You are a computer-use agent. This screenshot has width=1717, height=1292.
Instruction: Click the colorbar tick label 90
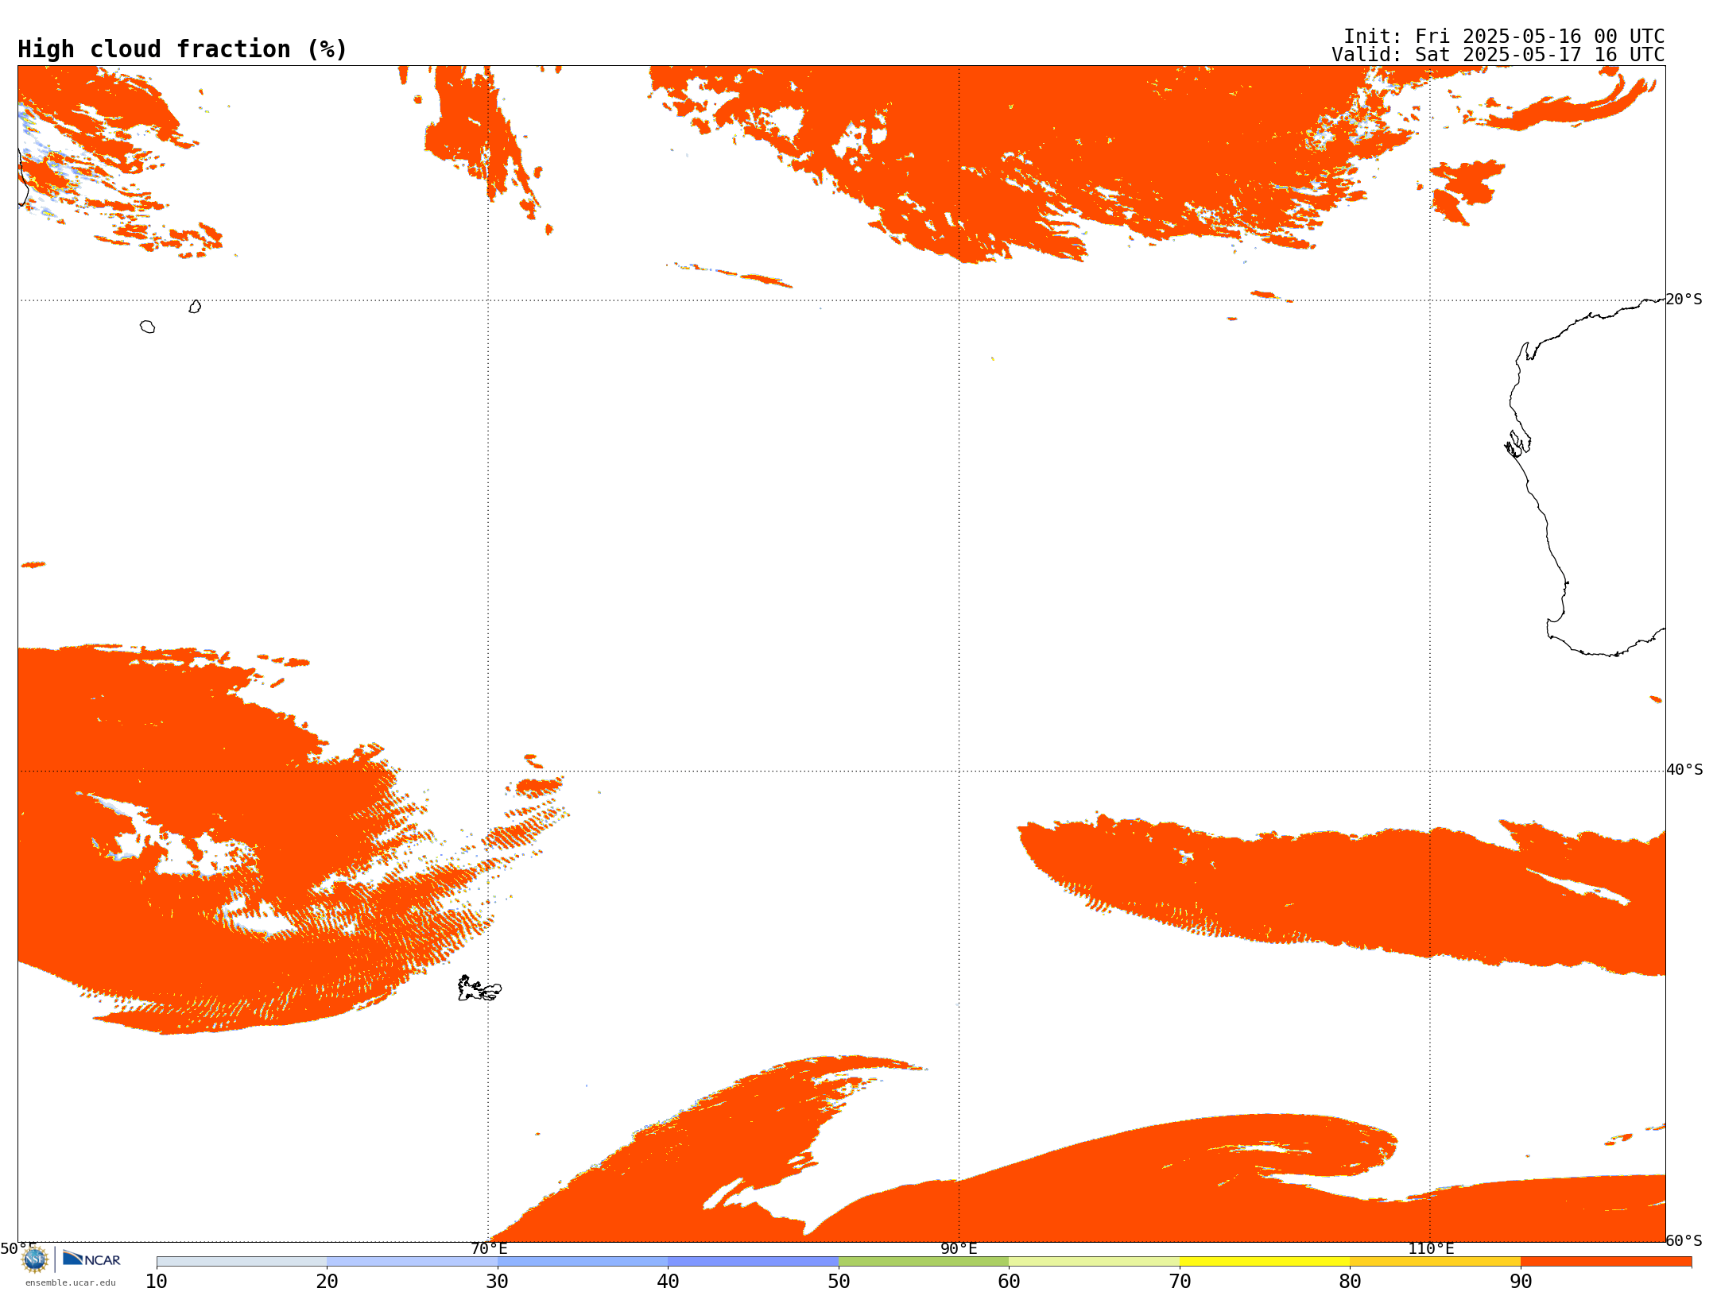[x=1521, y=1282]
